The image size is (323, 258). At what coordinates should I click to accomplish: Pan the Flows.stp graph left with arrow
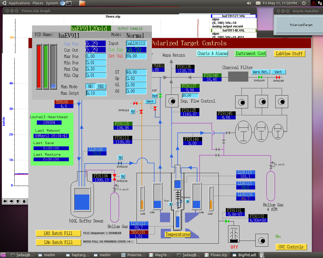click(x=5, y=201)
